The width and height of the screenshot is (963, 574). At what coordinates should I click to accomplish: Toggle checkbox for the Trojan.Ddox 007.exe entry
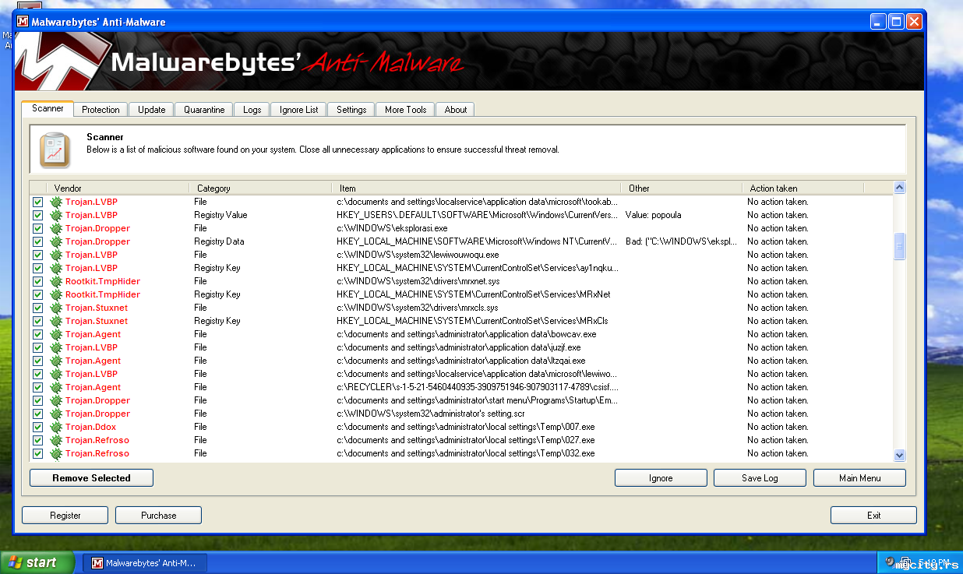tap(37, 427)
